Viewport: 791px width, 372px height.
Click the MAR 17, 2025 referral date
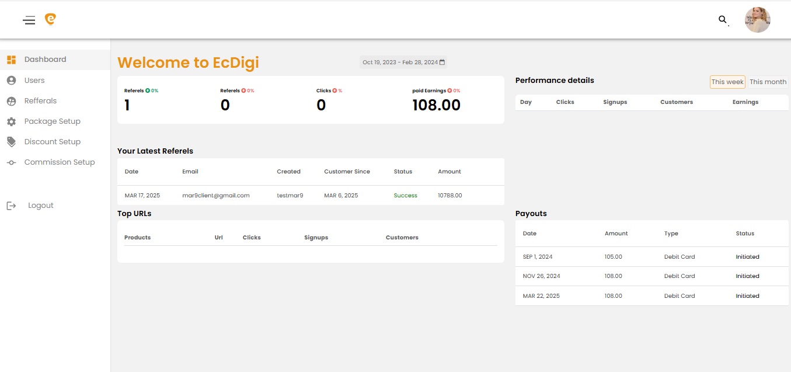pos(142,196)
